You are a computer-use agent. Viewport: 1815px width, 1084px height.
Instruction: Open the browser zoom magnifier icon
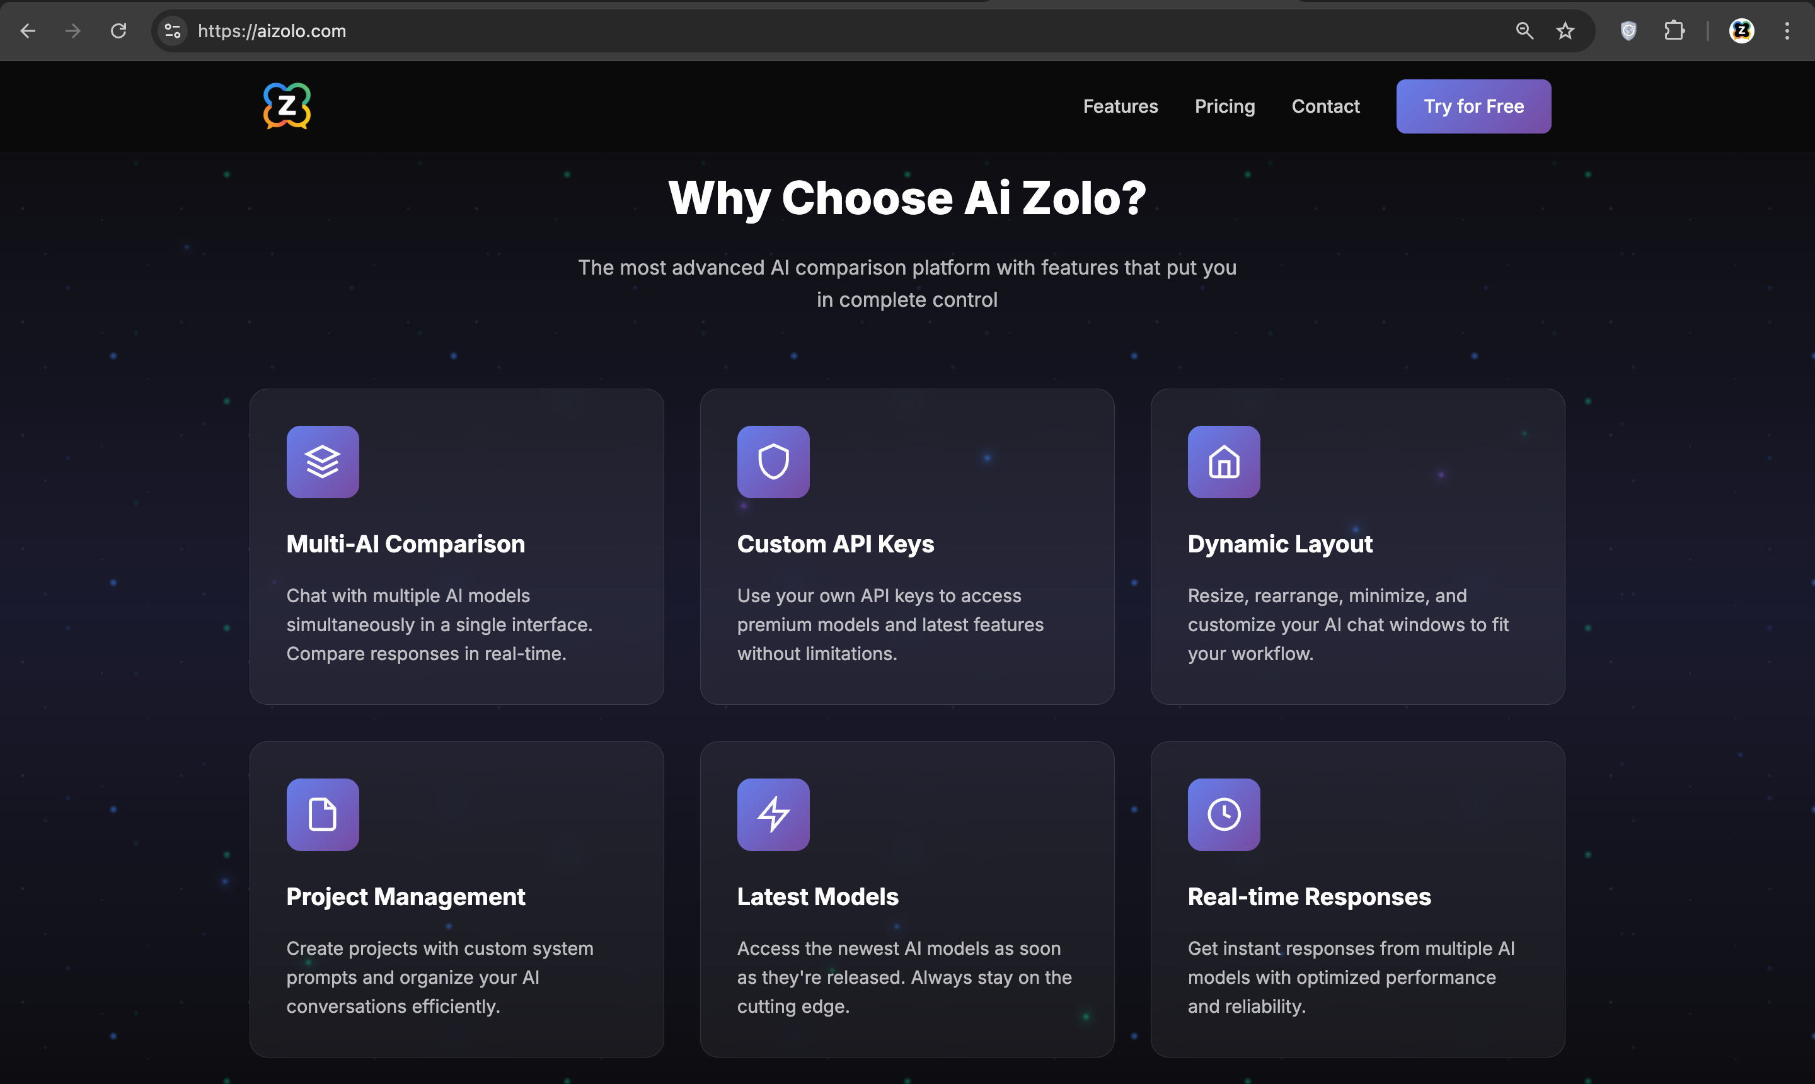pyautogui.click(x=1524, y=31)
